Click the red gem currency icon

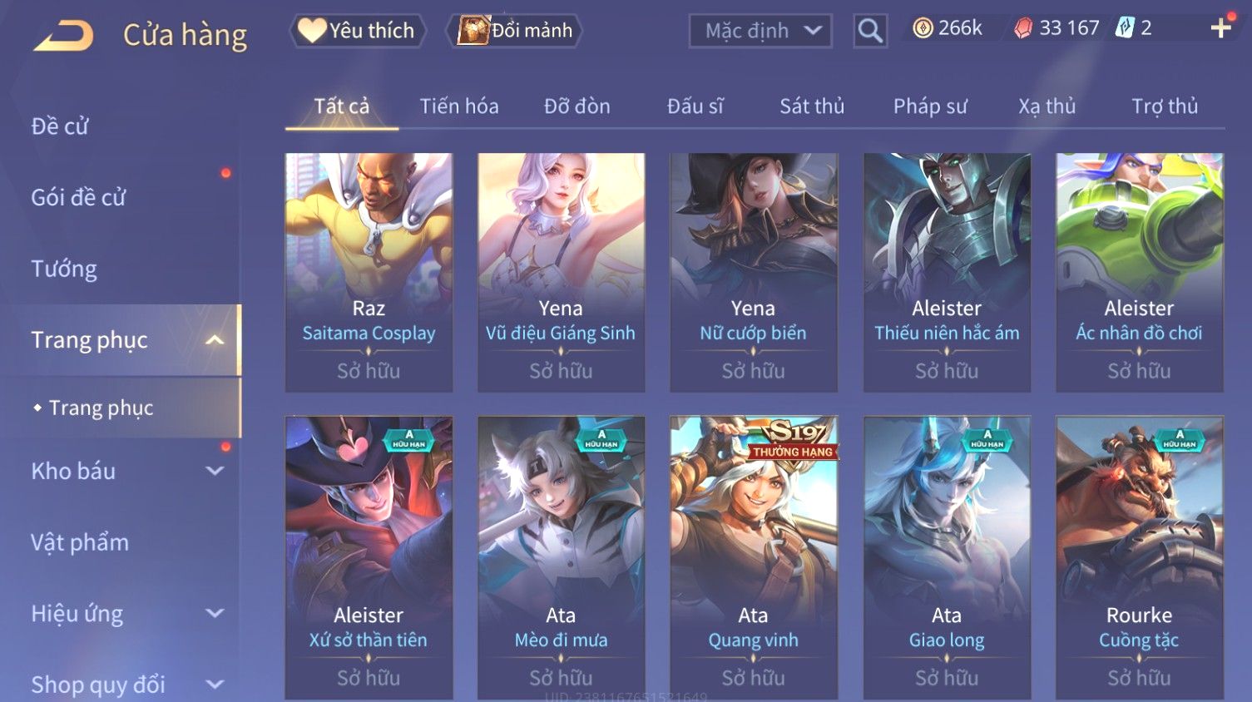point(1023,28)
